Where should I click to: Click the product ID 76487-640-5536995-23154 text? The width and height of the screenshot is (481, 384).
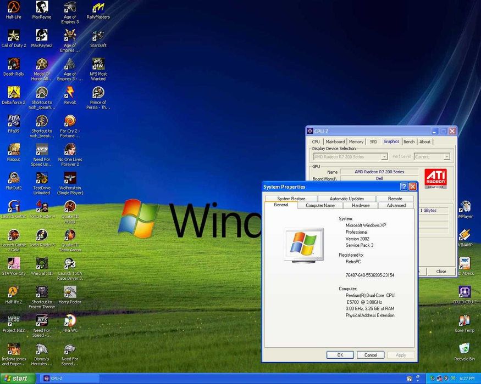tap(370, 275)
